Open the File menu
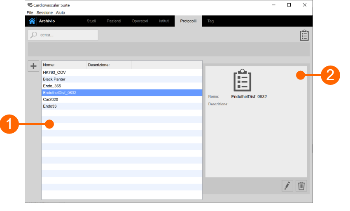The image size is (350, 211). [30, 13]
